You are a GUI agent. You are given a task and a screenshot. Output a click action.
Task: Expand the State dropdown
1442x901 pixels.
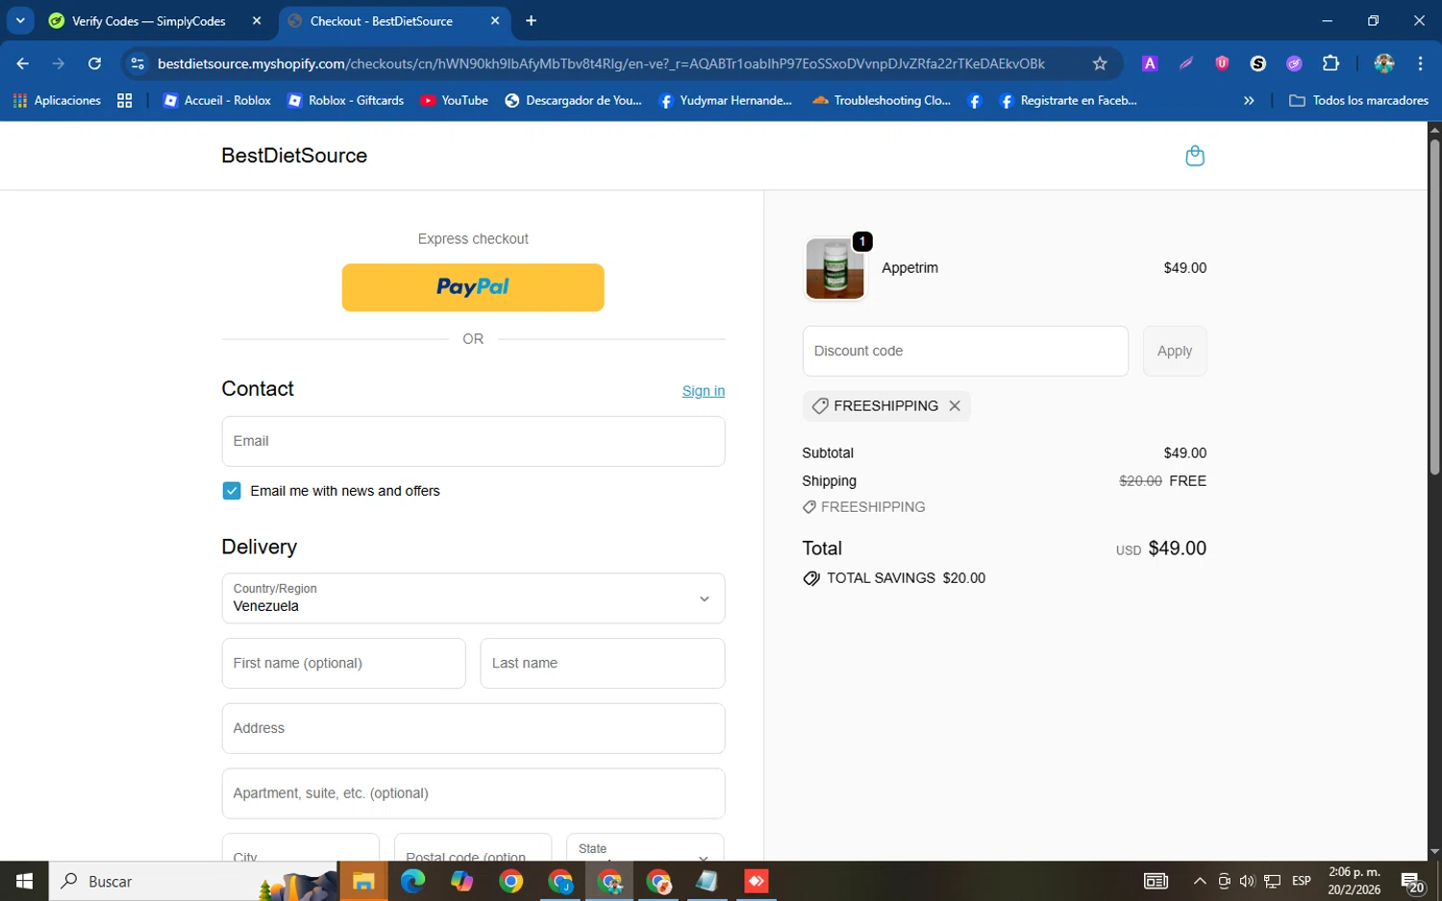click(x=645, y=848)
